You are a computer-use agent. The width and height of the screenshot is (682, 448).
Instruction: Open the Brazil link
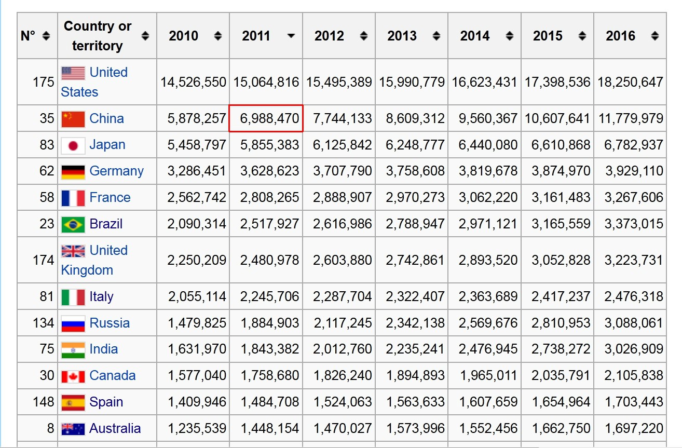(106, 224)
